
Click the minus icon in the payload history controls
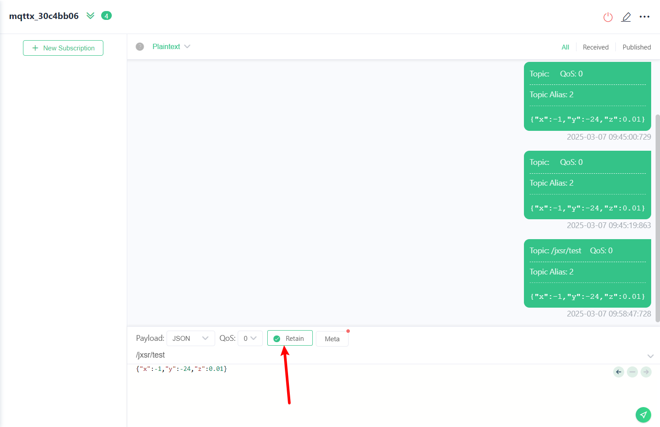pyautogui.click(x=632, y=372)
